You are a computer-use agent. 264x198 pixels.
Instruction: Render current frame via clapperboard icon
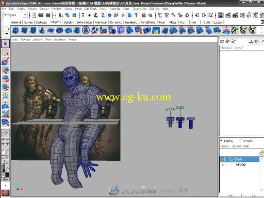click(x=228, y=15)
